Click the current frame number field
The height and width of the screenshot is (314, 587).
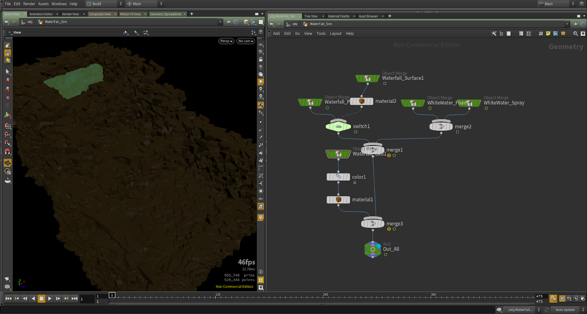click(87, 299)
